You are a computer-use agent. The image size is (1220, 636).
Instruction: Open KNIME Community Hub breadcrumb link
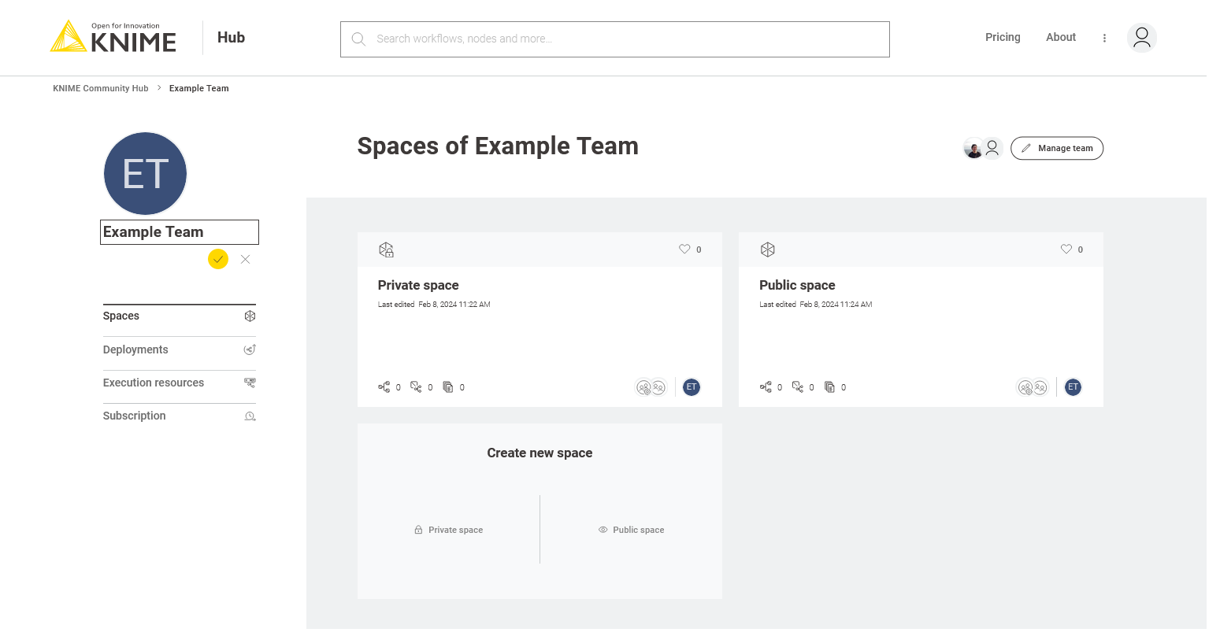tap(100, 88)
